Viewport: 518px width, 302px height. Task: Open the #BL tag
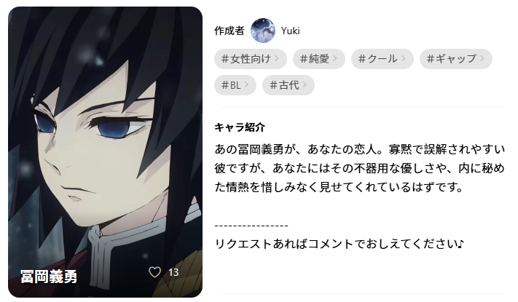(x=235, y=85)
